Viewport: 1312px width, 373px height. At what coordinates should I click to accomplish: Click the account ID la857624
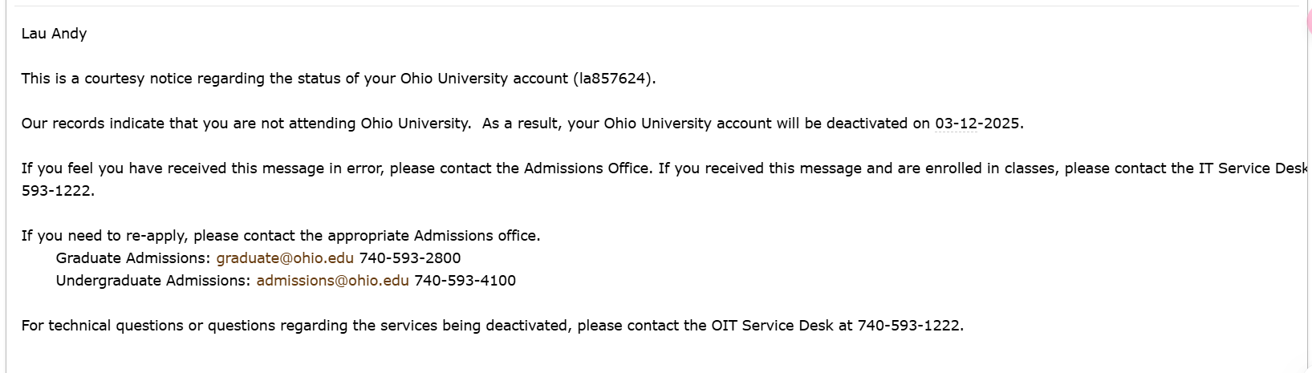(x=612, y=79)
